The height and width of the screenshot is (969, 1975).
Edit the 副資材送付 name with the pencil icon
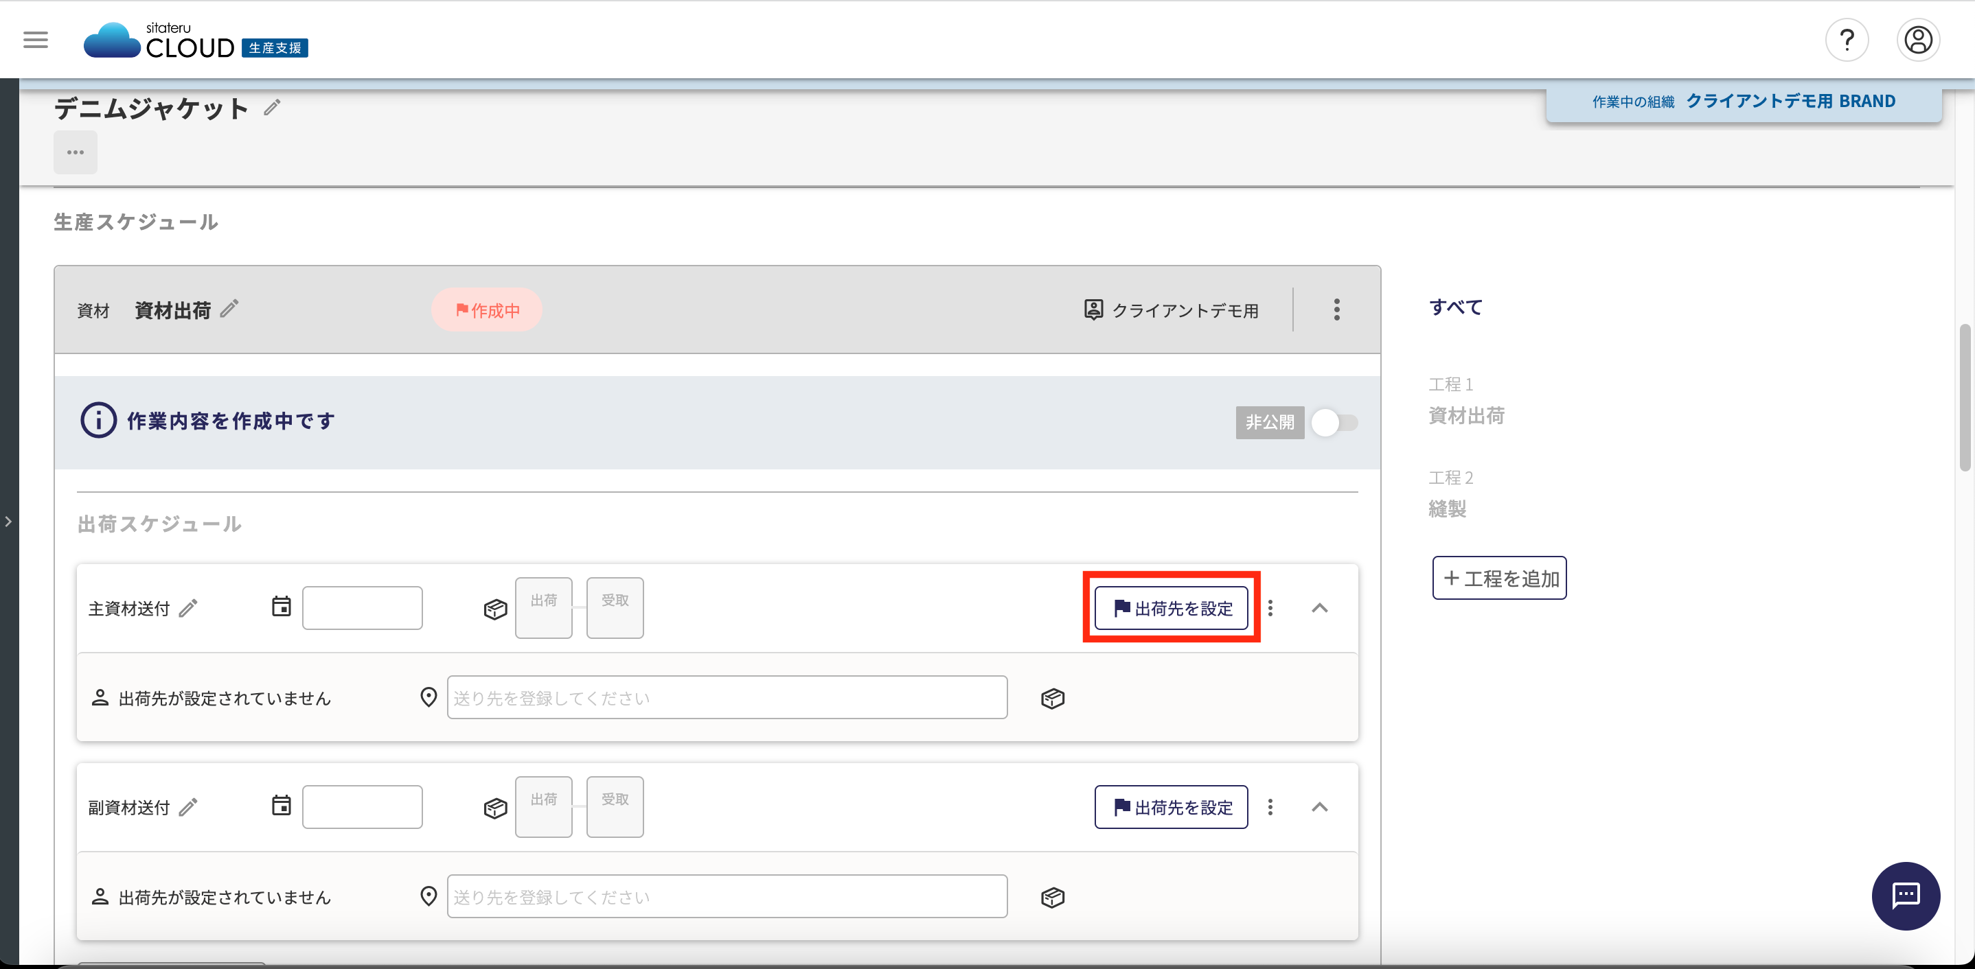[x=189, y=808]
